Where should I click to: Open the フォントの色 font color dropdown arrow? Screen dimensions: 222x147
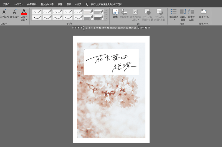(x=26, y=20)
